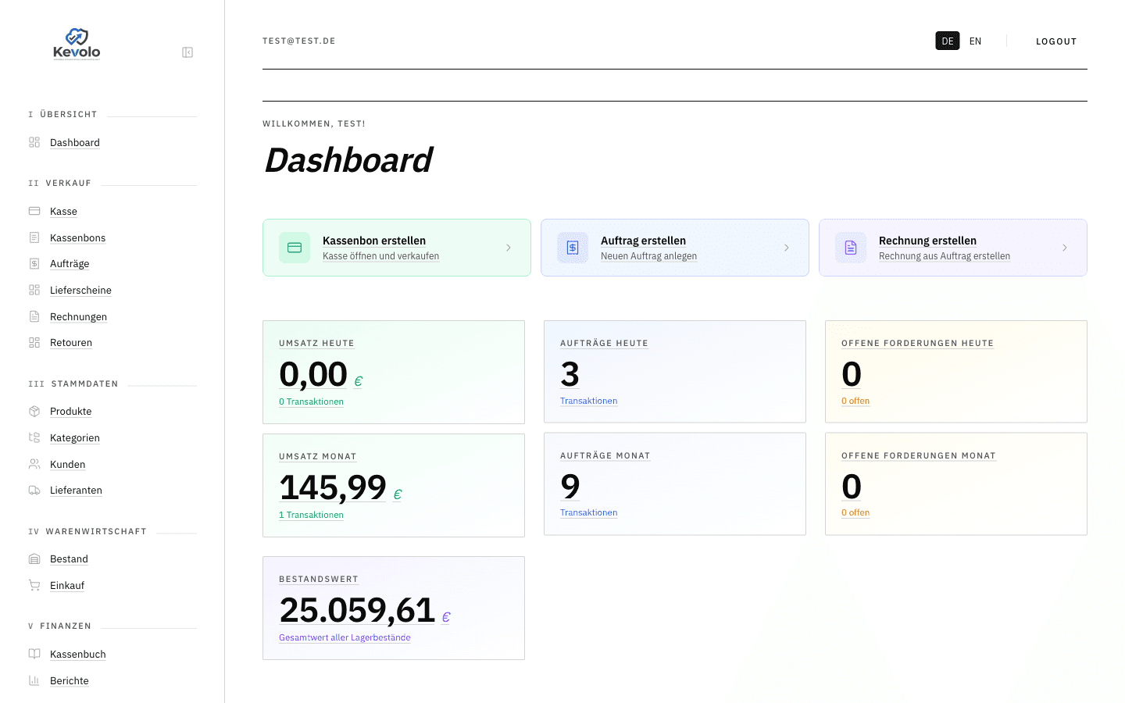The image size is (1125, 703).
Task: Click the Rechnung erstellen title
Action: click(x=927, y=241)
